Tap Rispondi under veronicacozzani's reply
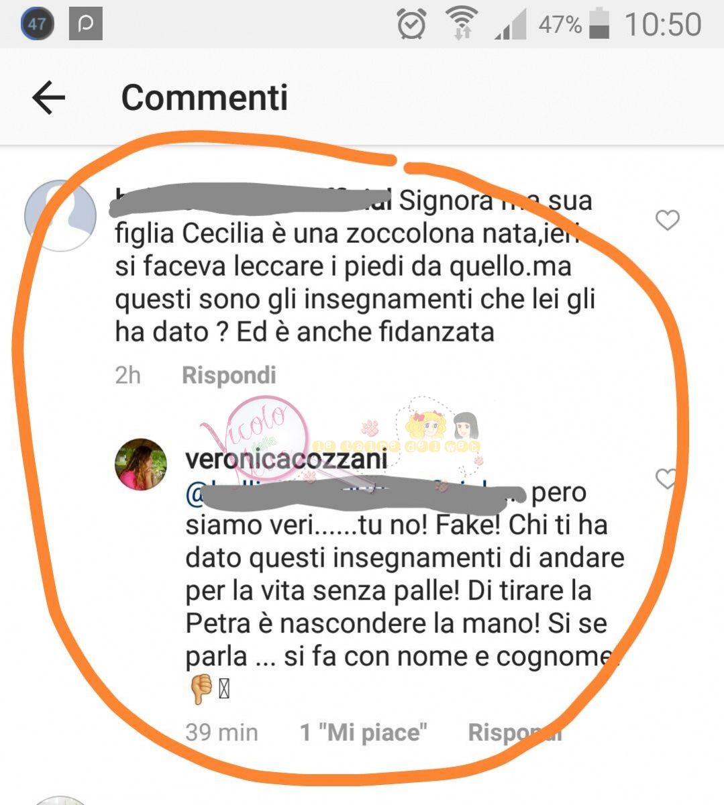The width and height of the screenshot is (724, 805). pos(515,732)
